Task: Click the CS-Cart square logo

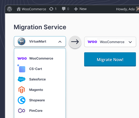Action: pos(21,68)
